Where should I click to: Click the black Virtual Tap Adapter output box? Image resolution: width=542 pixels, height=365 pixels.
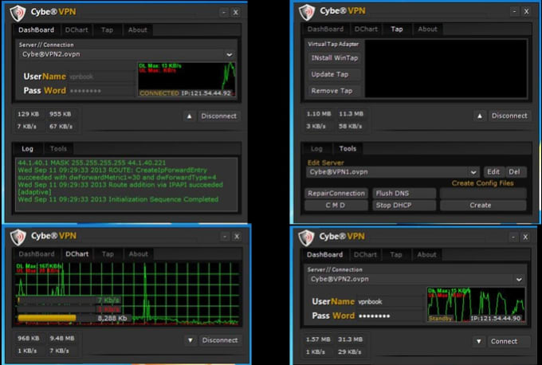(446, 69)
